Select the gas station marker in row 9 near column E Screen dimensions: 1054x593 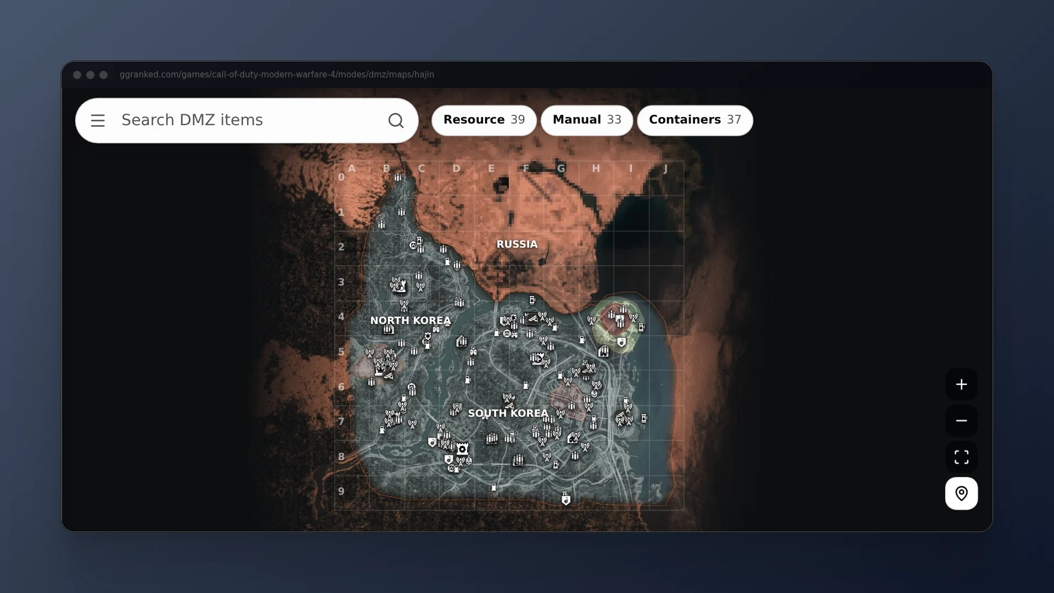(x=494, y=487)
